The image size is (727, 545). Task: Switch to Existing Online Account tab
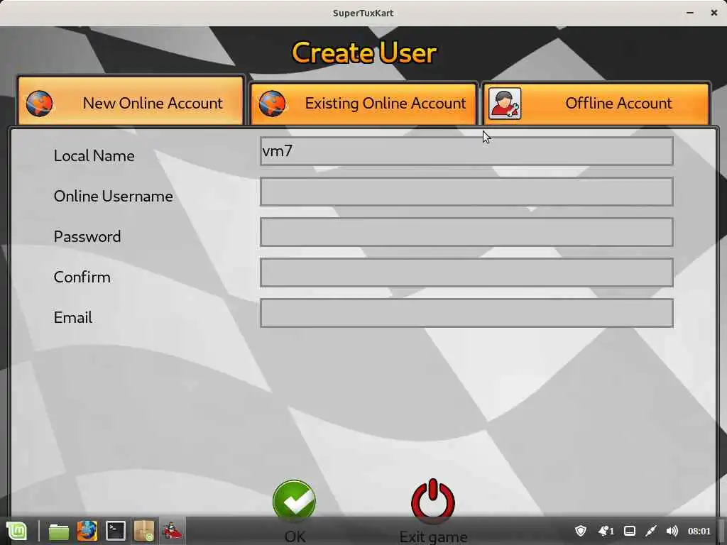363,104
